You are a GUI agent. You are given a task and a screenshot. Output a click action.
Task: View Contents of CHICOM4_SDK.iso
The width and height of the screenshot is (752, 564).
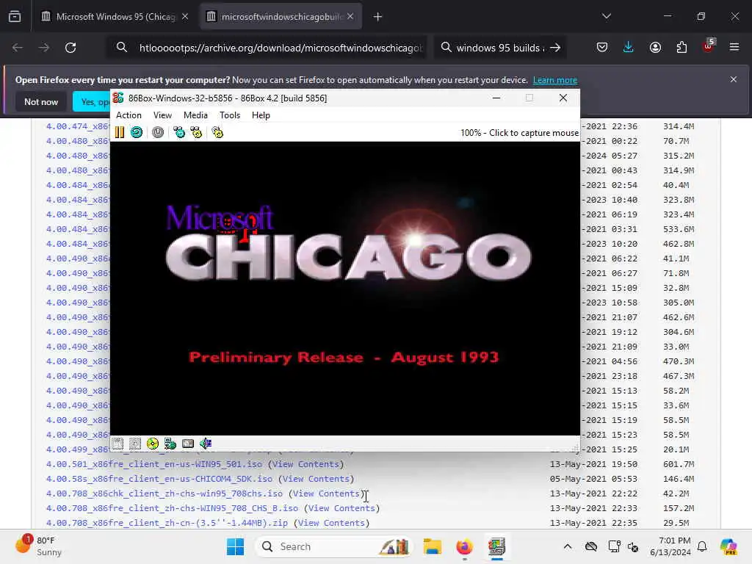click(316, 479)
